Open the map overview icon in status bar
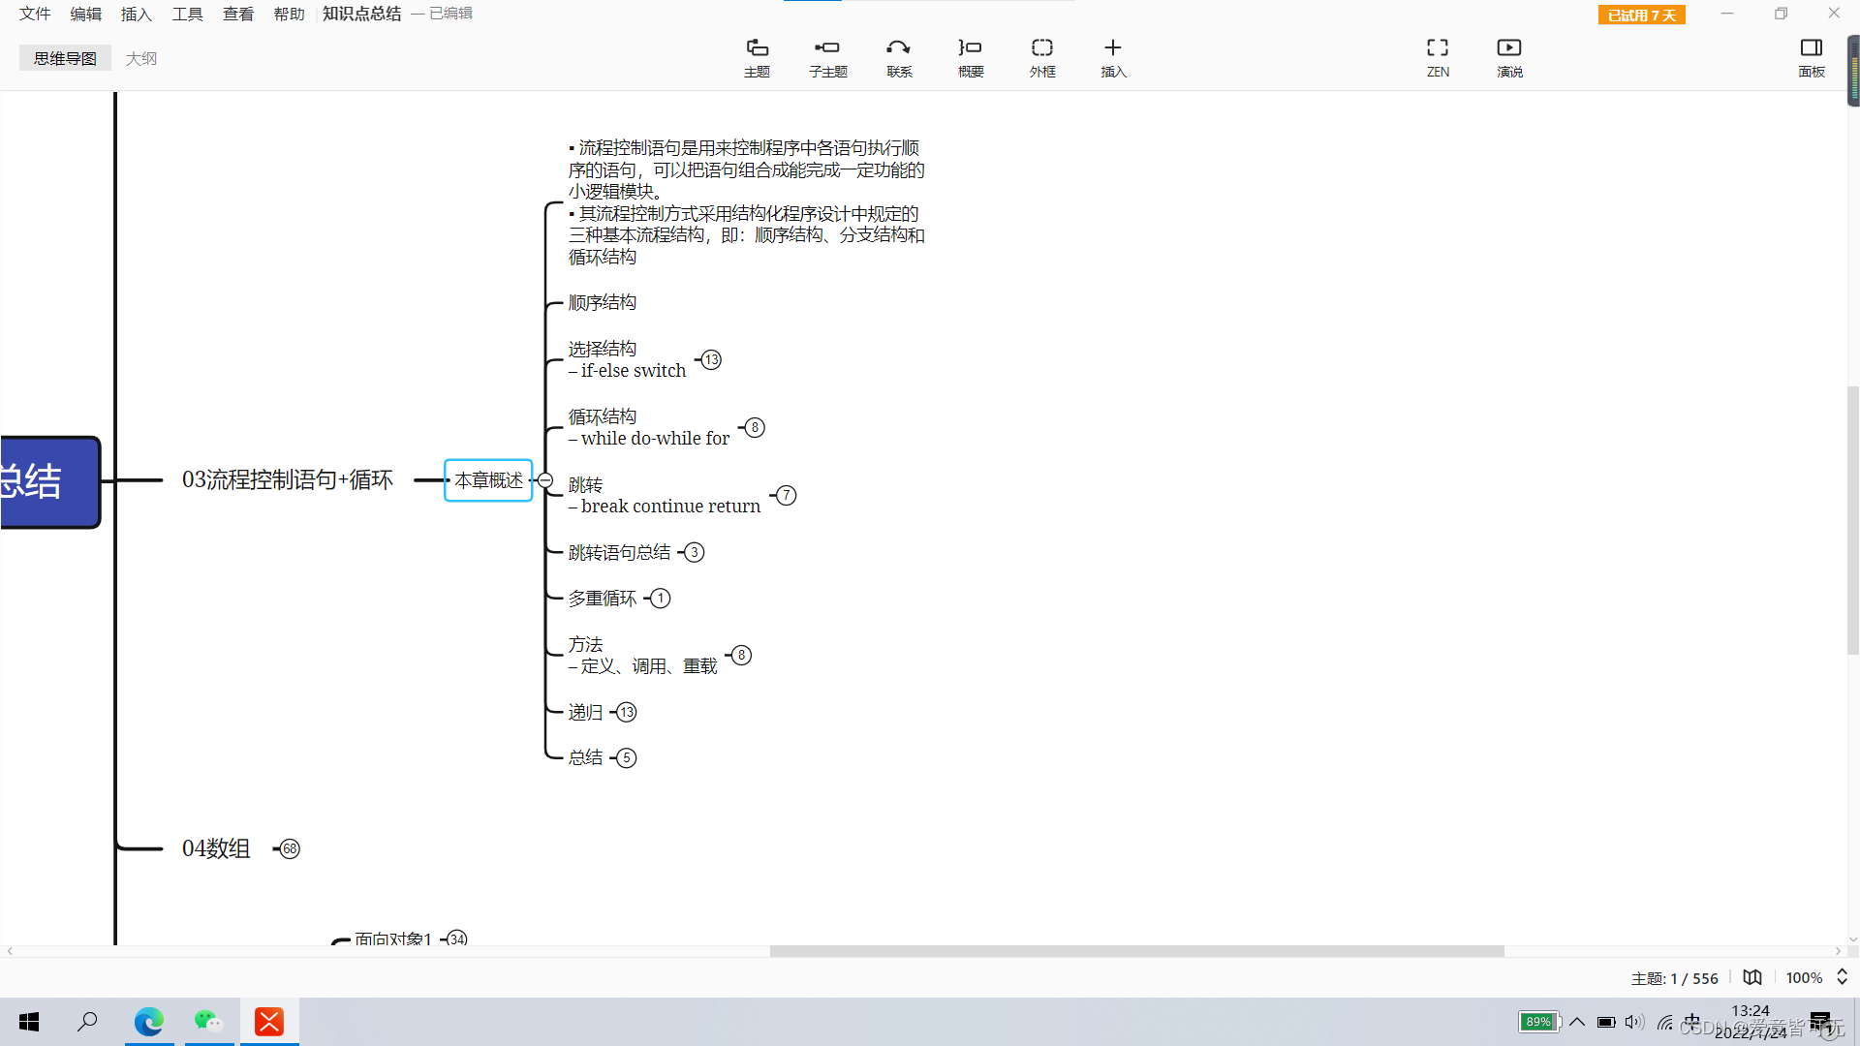This screenshot has width=1860, height=1046. tap(1752, 977)
